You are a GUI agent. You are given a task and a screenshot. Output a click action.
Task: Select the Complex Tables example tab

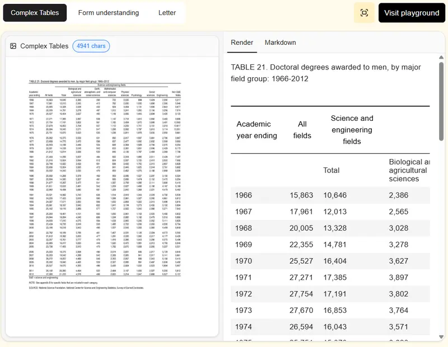click(35, 13)
